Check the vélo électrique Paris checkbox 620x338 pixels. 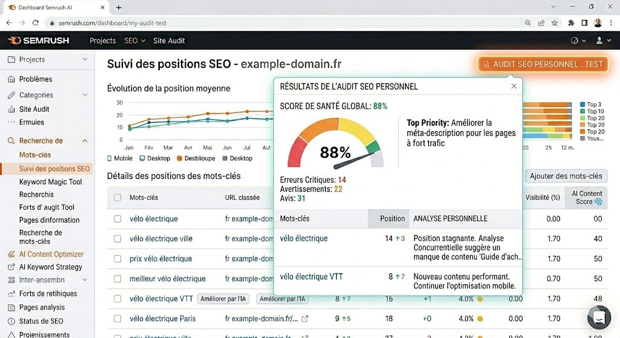pos(117,319)
